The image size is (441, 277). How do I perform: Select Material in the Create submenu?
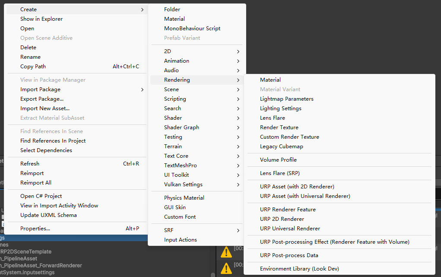(x=197, y=19)
